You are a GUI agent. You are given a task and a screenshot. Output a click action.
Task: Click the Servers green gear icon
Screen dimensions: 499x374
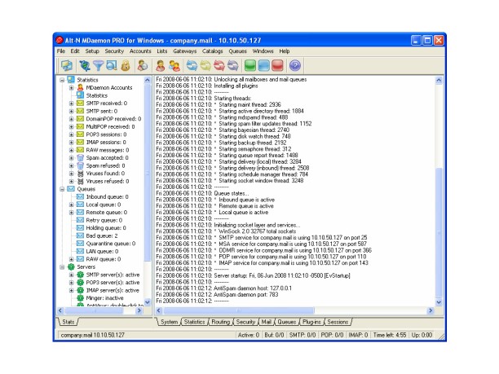(71, 266)
